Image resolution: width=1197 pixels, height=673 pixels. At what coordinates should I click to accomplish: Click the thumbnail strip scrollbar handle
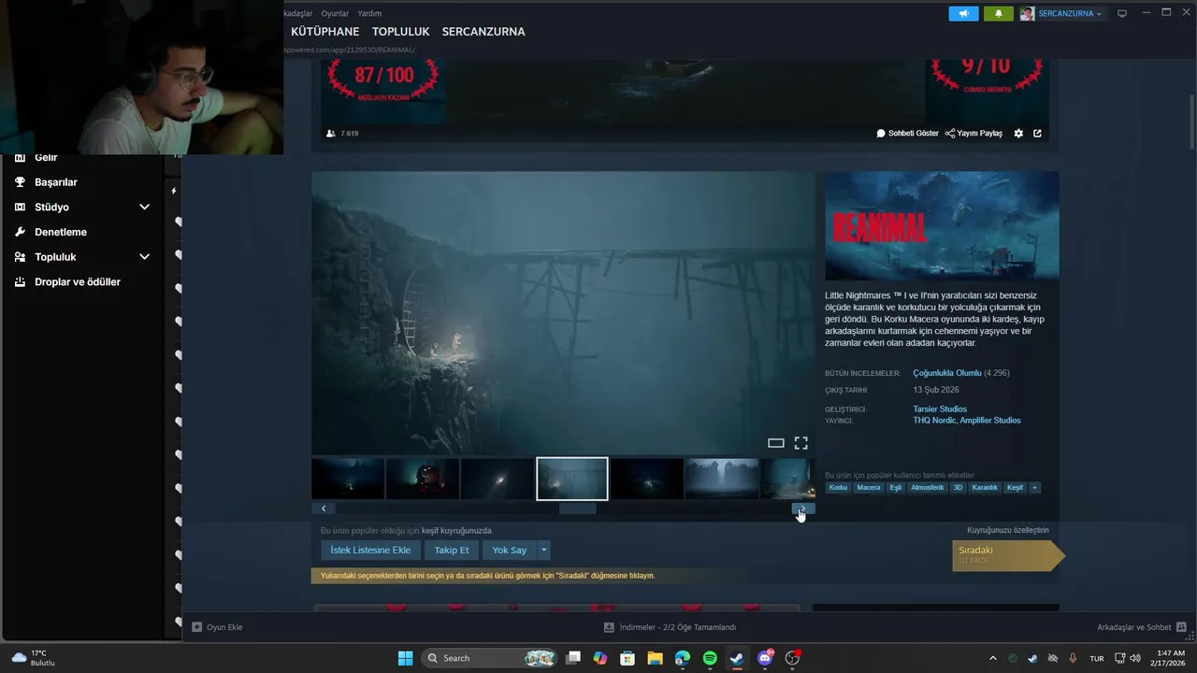[578, 508]
